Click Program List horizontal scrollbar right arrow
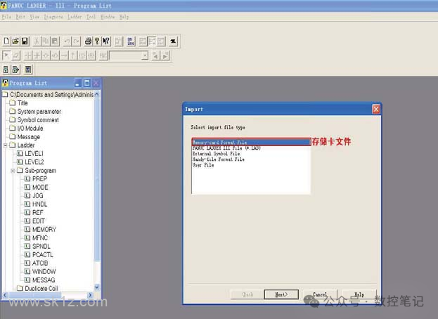 pyautogui.click(x=90, y=294)
